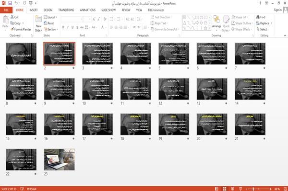Click zoom in plus button
Screen dimensions: 288x191
[x=271, y=189]
